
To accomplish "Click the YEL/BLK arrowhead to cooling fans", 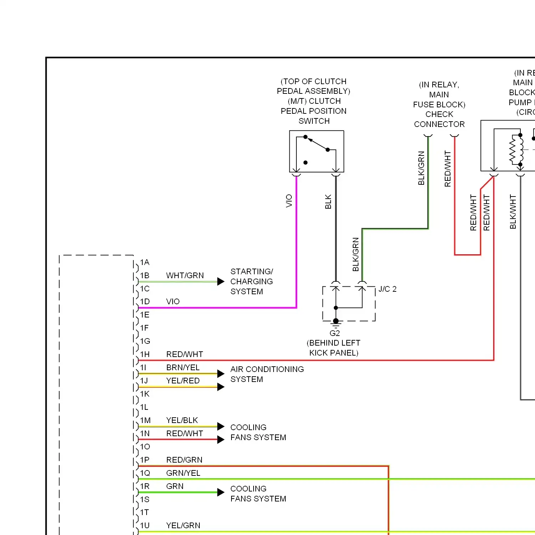I will pos(221,426).
